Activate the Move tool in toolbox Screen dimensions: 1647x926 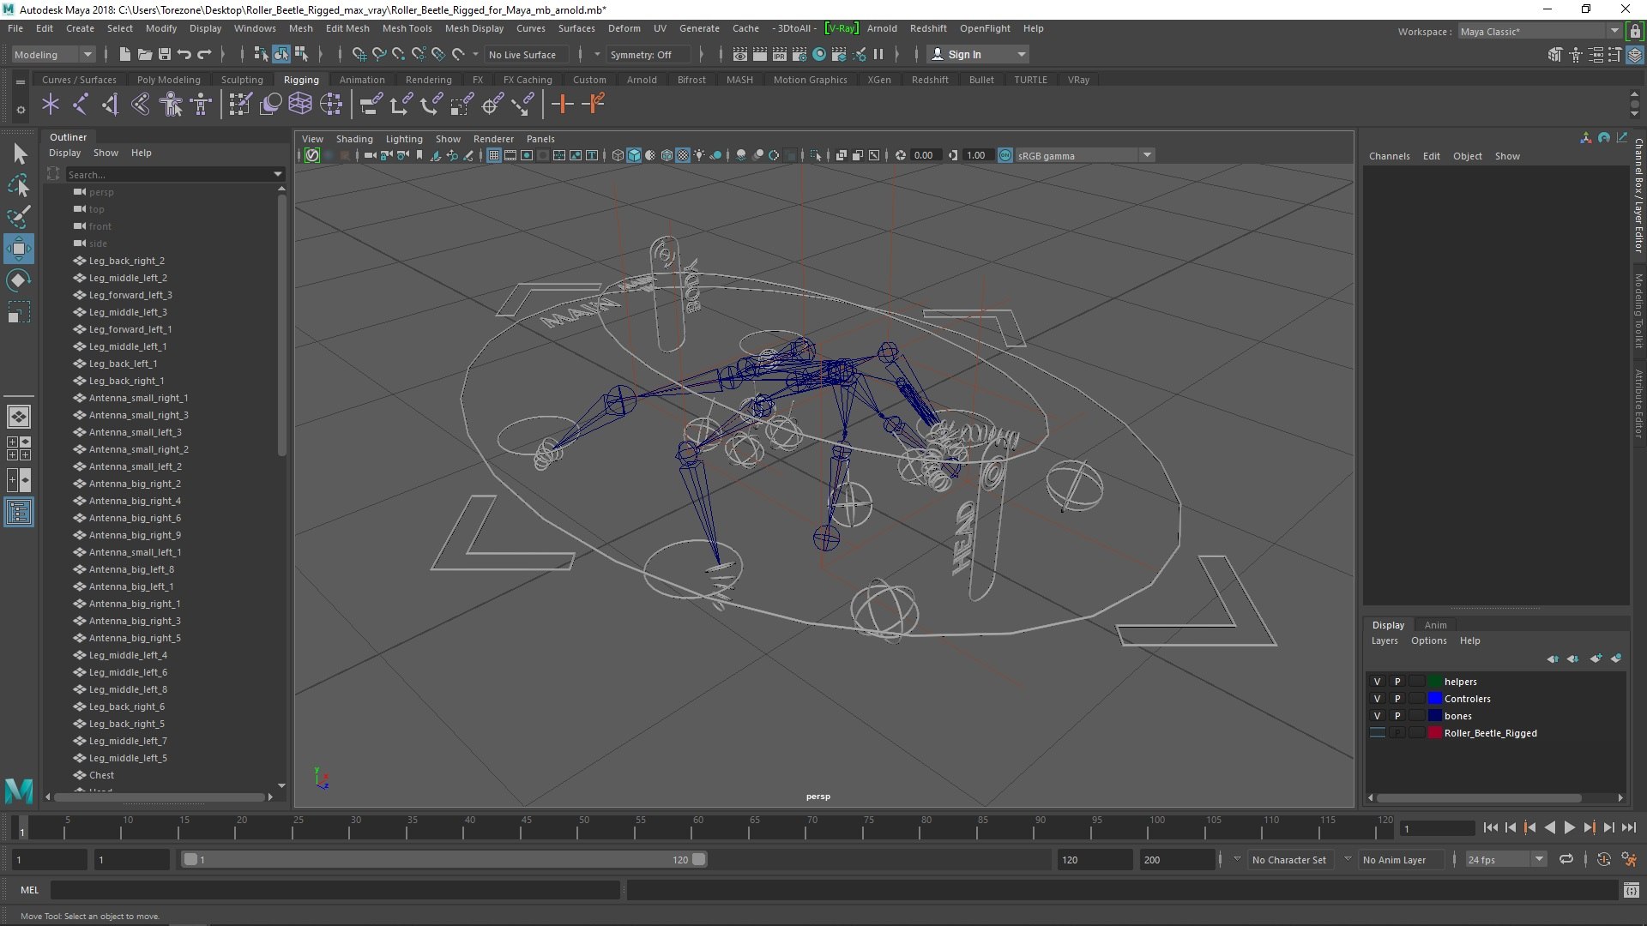click(19, 250)
